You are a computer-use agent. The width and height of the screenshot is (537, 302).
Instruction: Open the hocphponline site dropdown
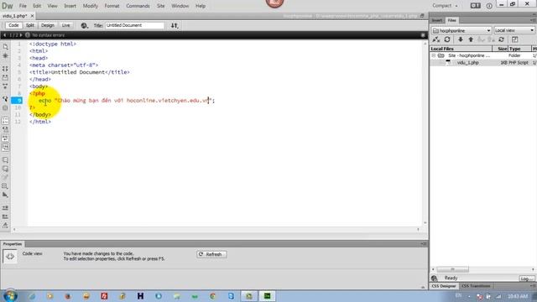(x=461, y=30)
